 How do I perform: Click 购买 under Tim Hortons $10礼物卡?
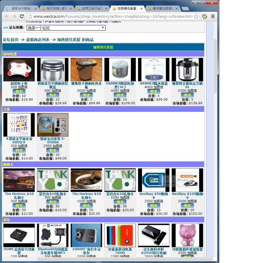tap(19, 205)
